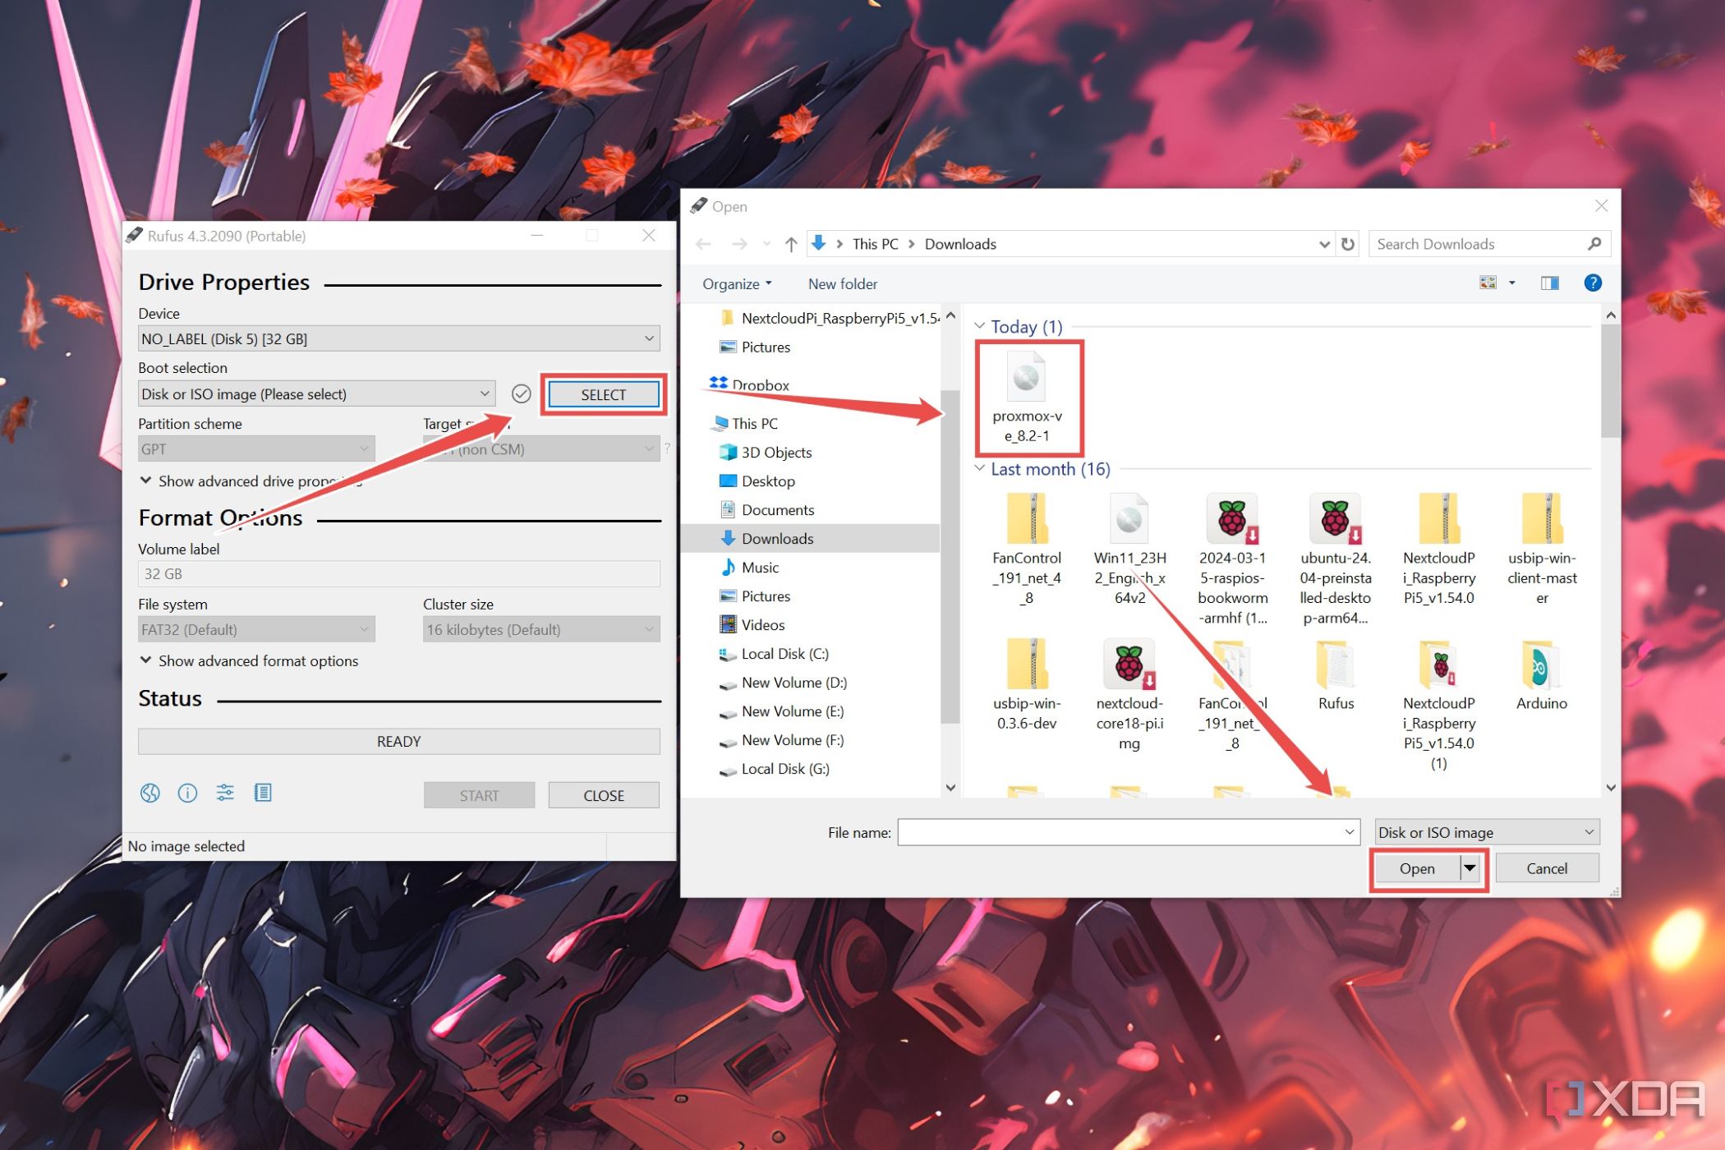The image size is (1725, 1150).
Task: Go back in Open dialog
Action: point(704,244)
